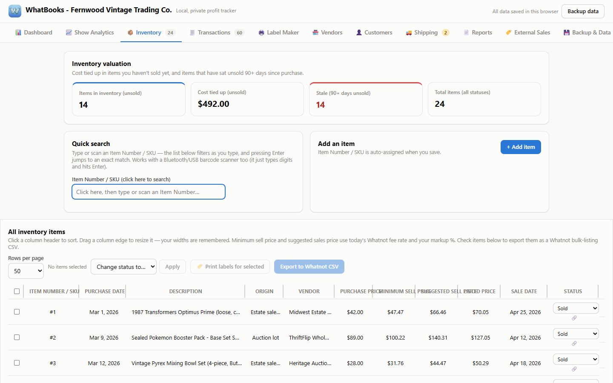
Task: Check the box for item #3 Pyrex Bowl Set
Action: [x=17, y=363]
